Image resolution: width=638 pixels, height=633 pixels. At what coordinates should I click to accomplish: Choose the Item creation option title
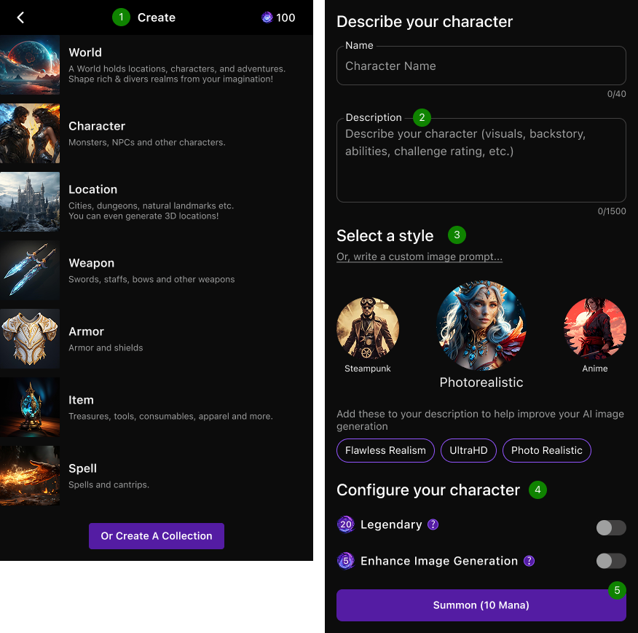[x=81, y=400]
